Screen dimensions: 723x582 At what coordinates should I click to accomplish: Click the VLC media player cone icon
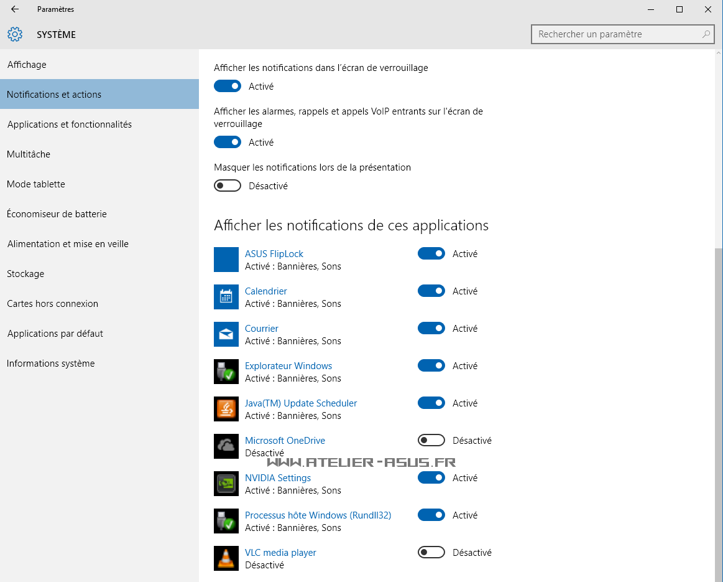click(x=226, y=558)
